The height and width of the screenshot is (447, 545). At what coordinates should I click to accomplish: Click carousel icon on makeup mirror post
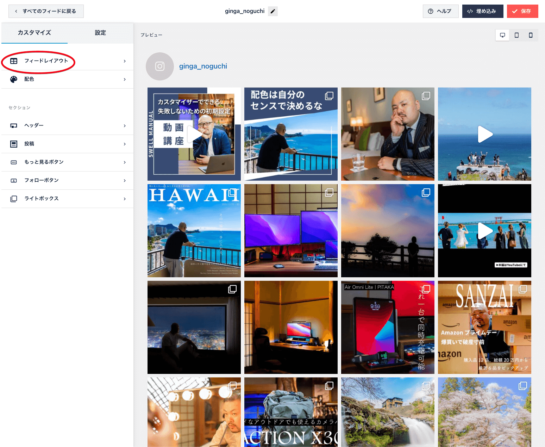click(x=232, y=386)
